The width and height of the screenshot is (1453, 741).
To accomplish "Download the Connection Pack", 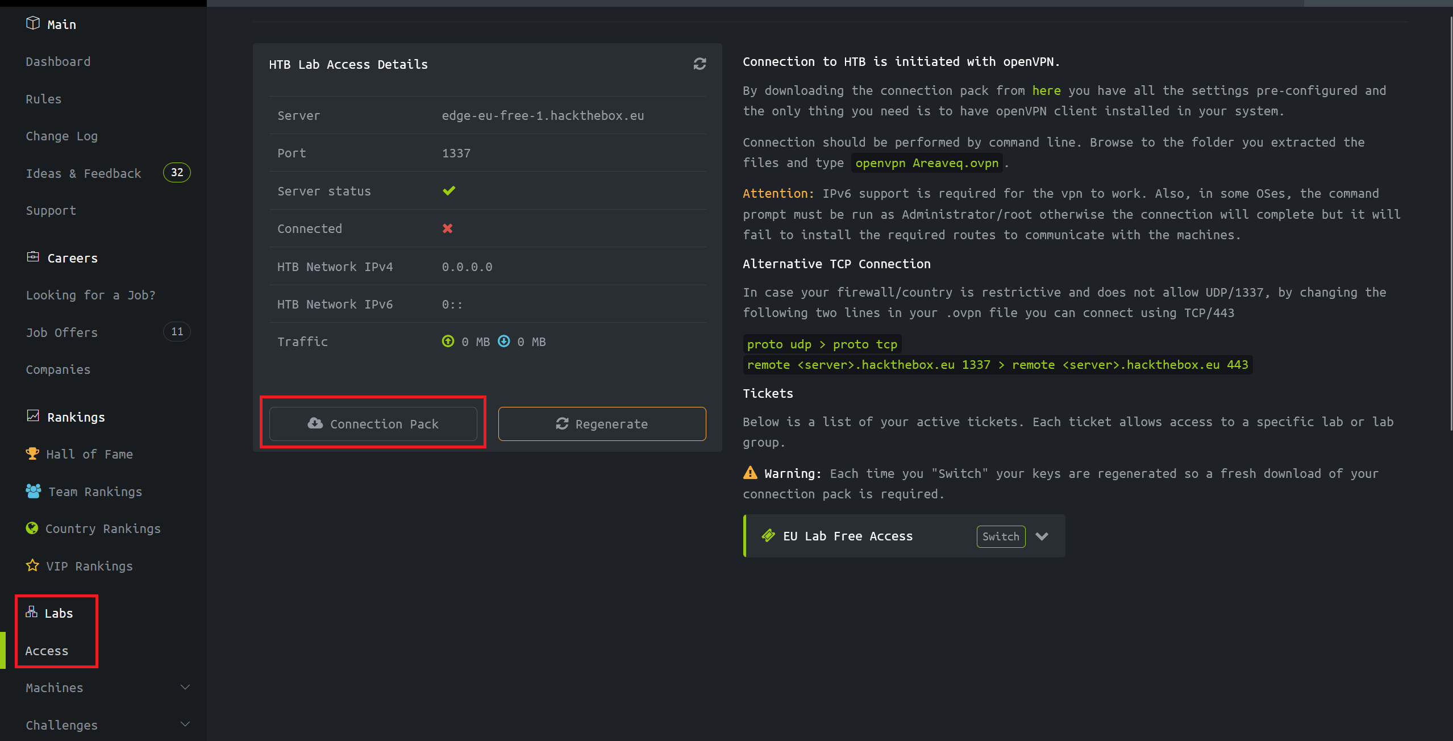I will [x=373, y=424].
